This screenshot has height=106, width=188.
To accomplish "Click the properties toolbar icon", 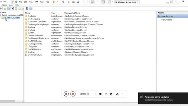I will point(16,9).
